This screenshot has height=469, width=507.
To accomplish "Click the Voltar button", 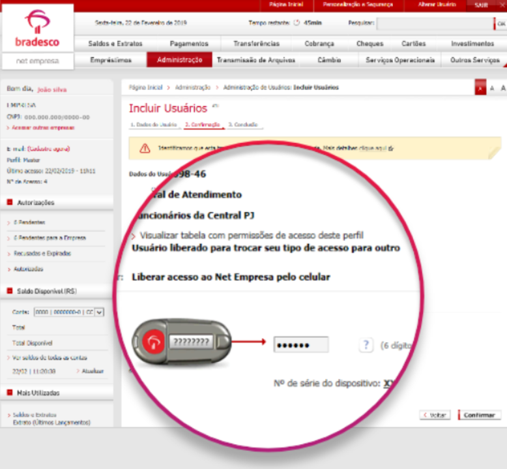I will [x=435, y=415].
